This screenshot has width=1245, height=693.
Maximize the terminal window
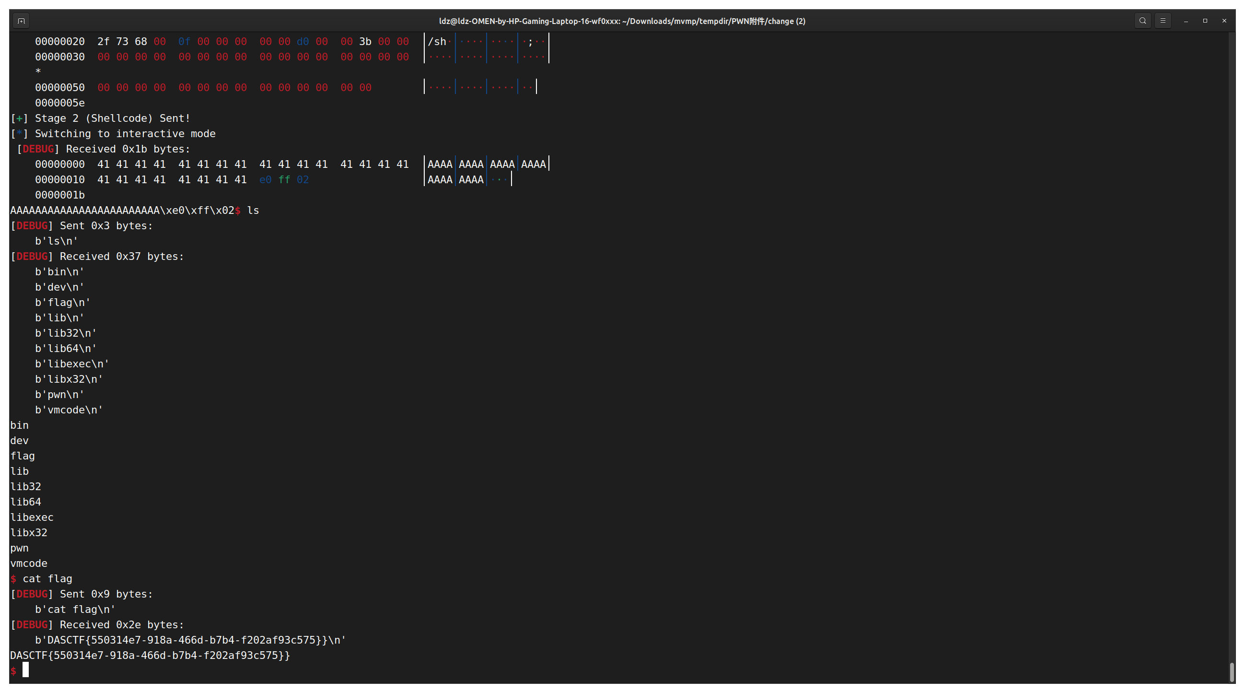click(1205, 21)
